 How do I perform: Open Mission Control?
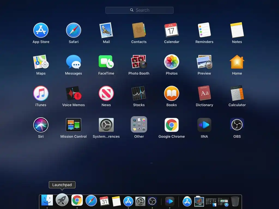coord(74,125)
